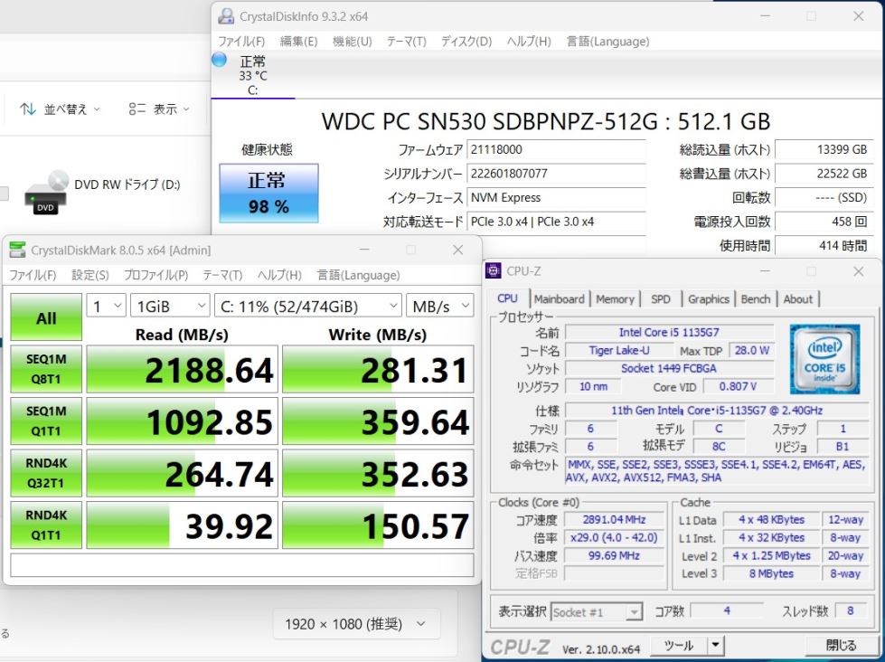Click the interface field NVM Express

[557, 198]
